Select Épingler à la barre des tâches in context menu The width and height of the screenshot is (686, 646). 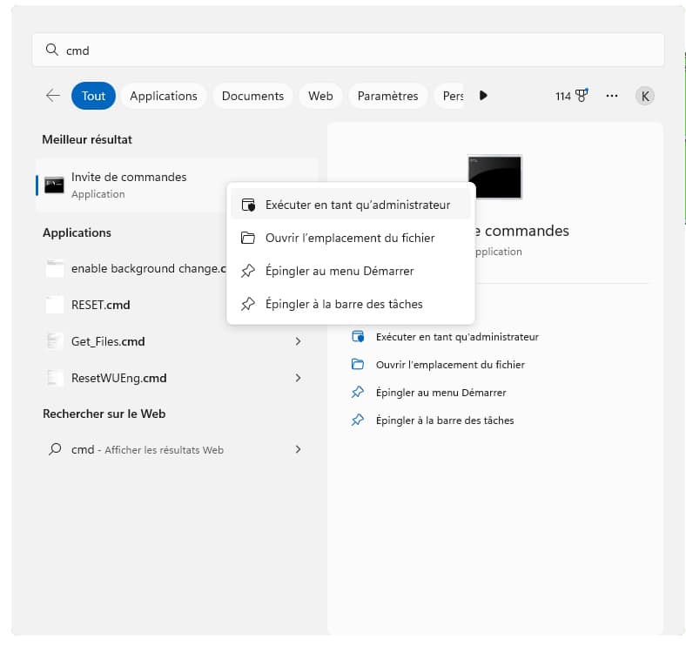click(344, 304)
